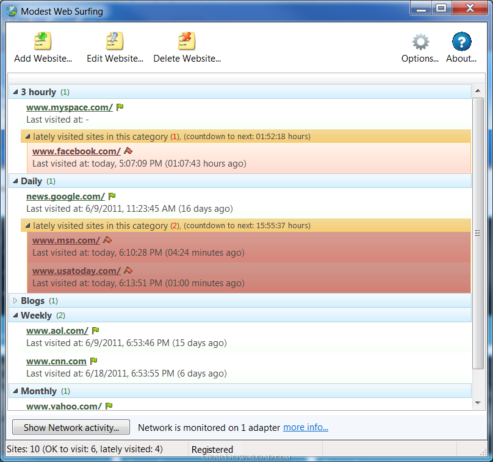493x462 pixels.
Task: Collapse the Weekly category
Action: [15, 315]
